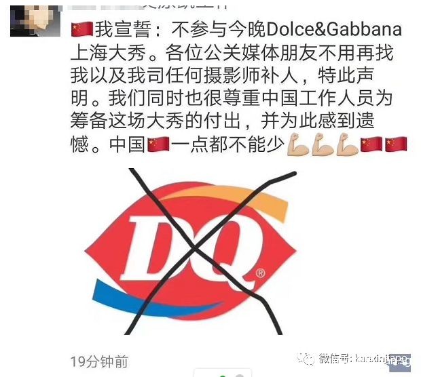Click the ® mark on the DQ logo
This screenshot has height=377, width=421.
(x=260, y=273)
